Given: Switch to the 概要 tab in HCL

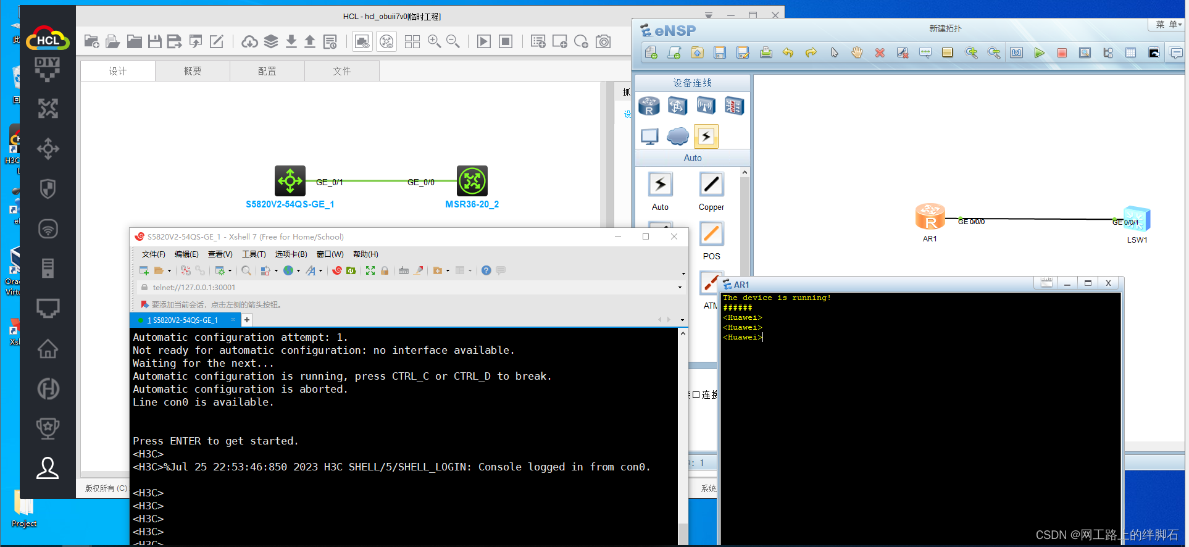Looking at the screenshot, I should tap(193, 71).
